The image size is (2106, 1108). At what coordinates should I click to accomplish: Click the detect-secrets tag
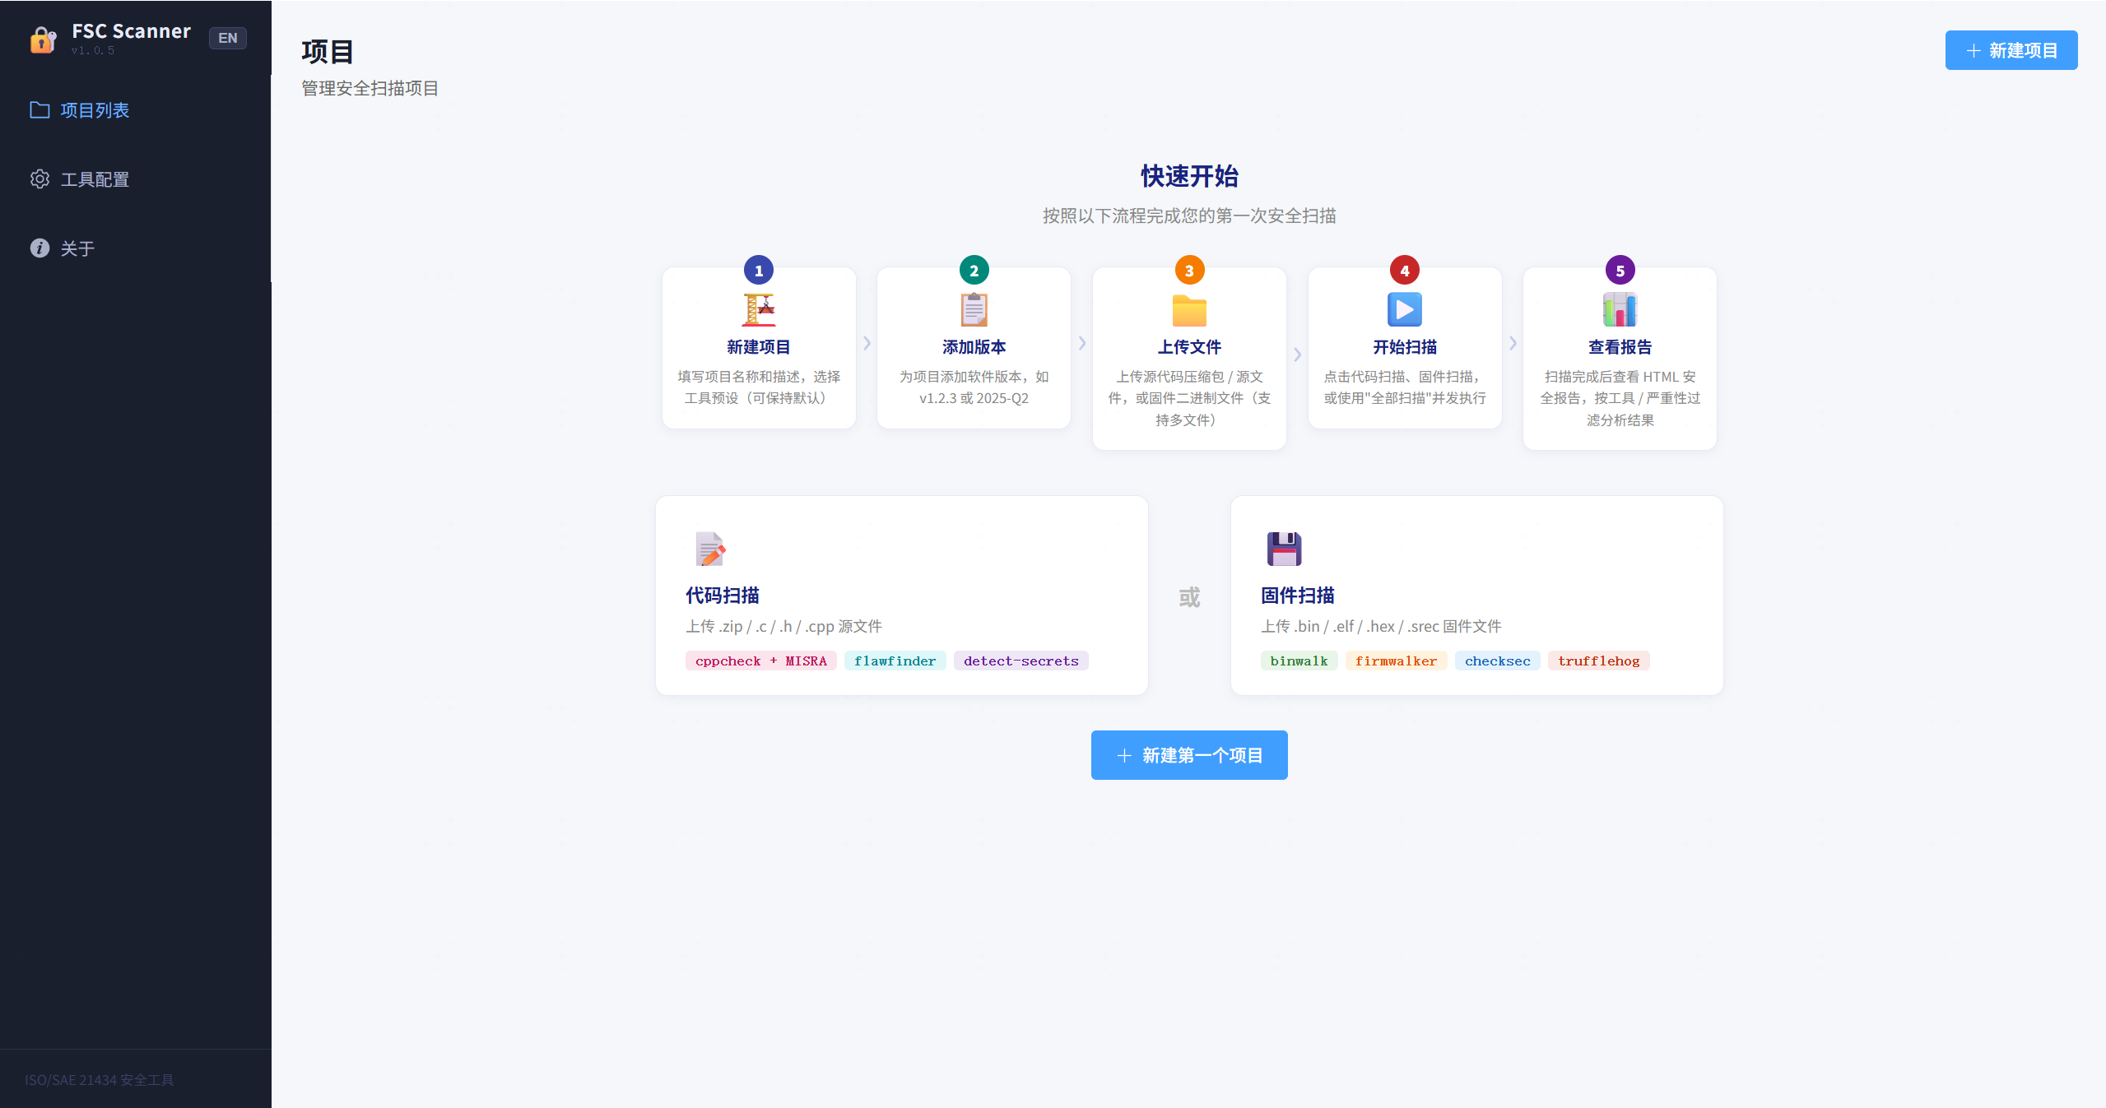pos(1021,661)
